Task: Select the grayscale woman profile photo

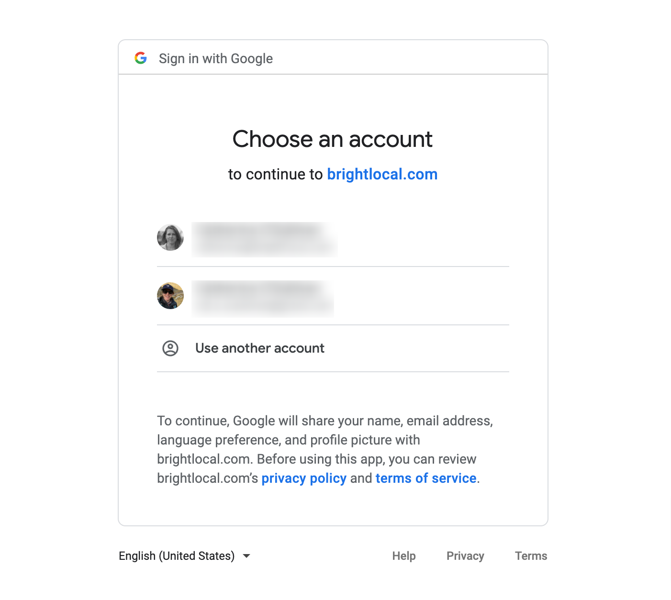Action: pos(170,237)
